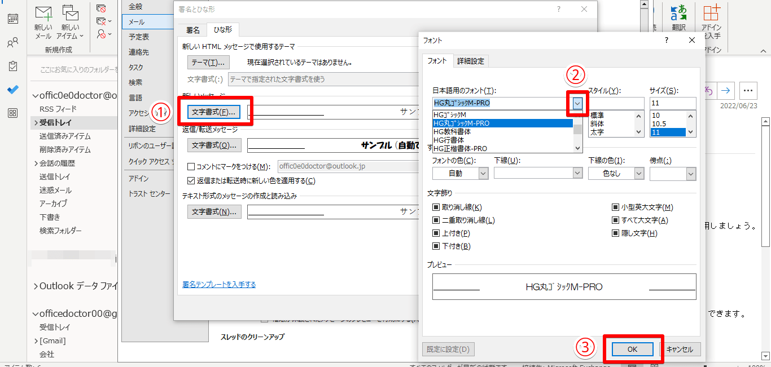Screen dimensions: 771x367
Task: Toggle すべて大文字 checkbox
Action: pyautogui.click(x=615, y=220)
